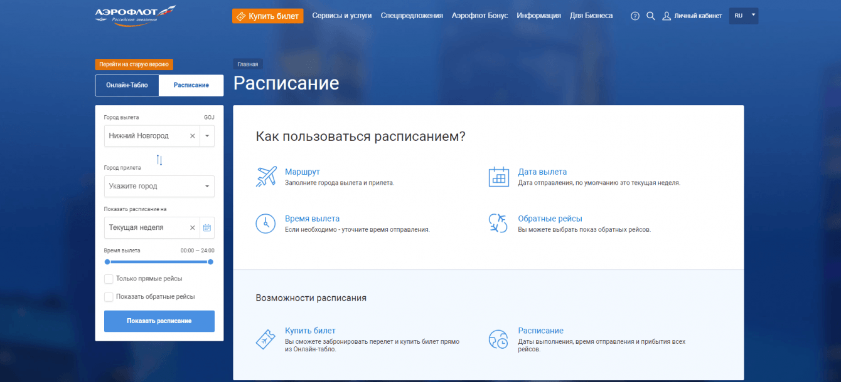
Task: Open the Обратные рейсы help link
Action: tap(550, 219)
